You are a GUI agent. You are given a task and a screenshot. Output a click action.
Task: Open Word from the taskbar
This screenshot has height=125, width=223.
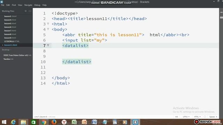tap(94, 122)
